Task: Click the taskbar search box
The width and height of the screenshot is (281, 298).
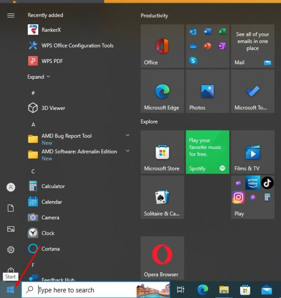Action: 96,290
